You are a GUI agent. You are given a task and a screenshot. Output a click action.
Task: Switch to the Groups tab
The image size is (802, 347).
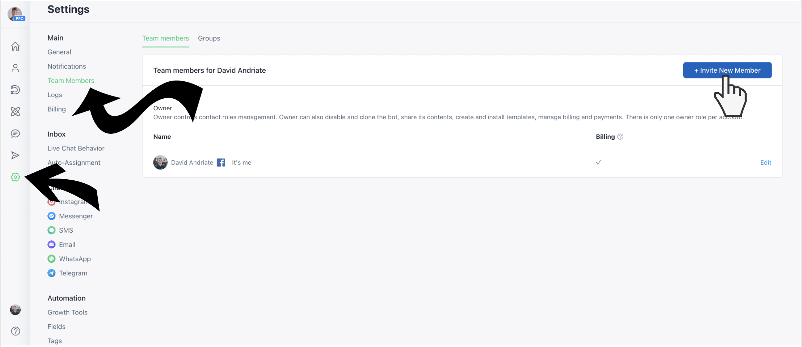(209, 38)
